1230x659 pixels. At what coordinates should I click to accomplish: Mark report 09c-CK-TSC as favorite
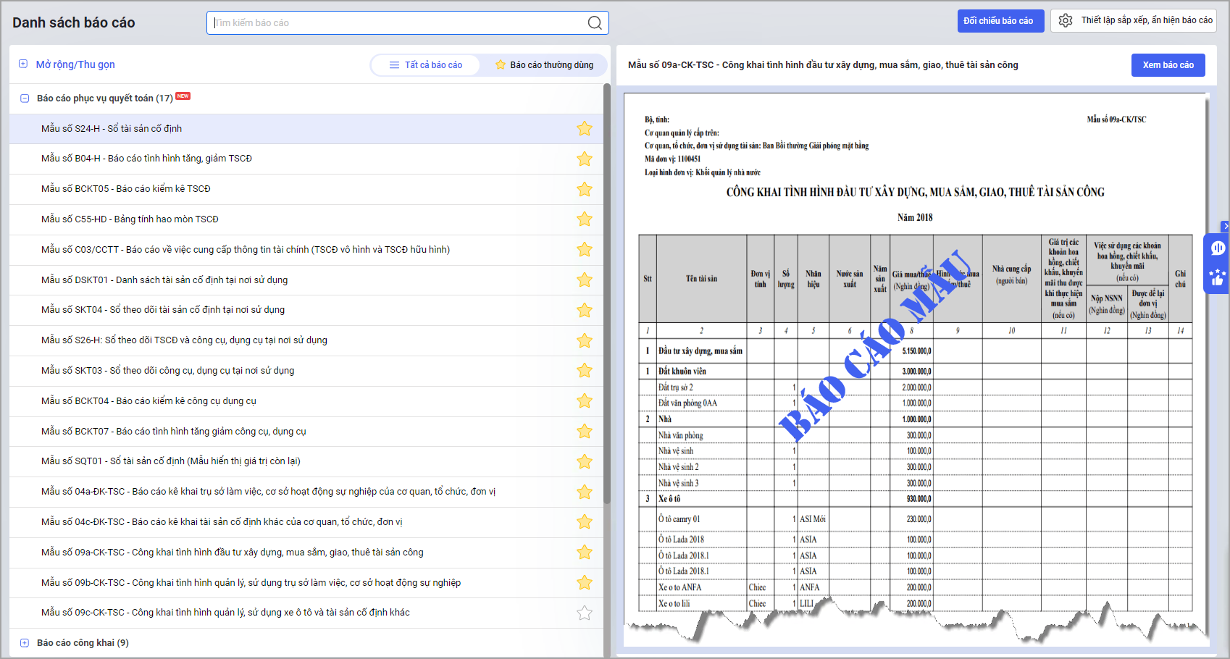coord(584,613)
